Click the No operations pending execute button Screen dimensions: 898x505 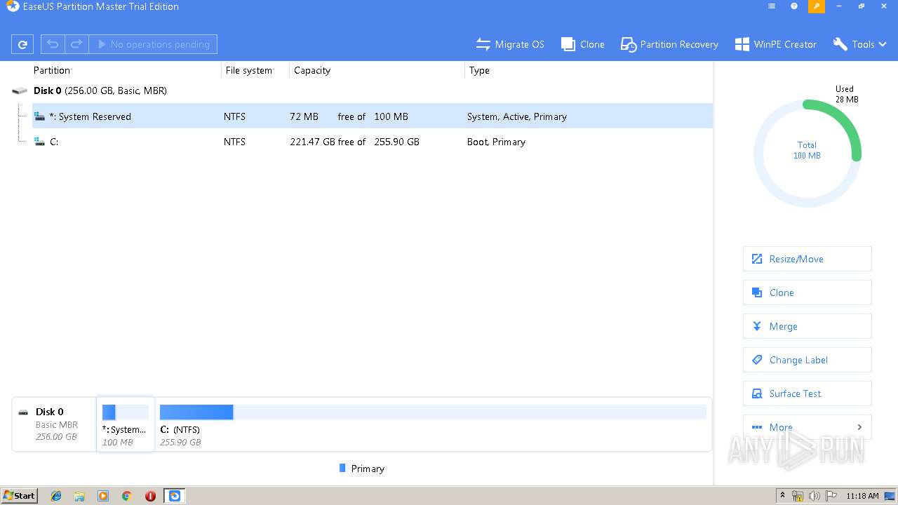point(153,44)
